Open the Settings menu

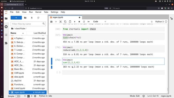pos(54,12)
